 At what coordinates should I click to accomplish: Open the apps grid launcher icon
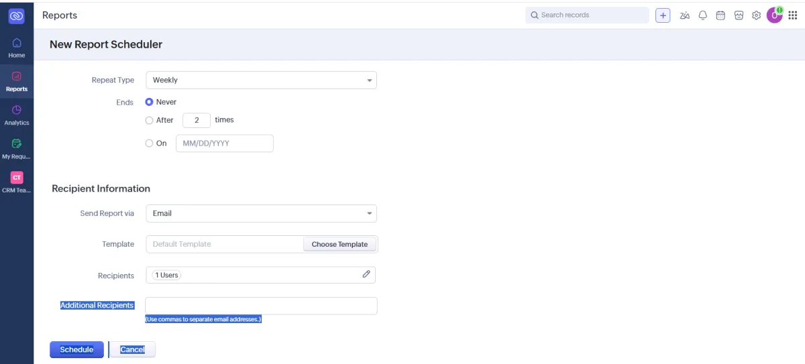tap(792, 15)
